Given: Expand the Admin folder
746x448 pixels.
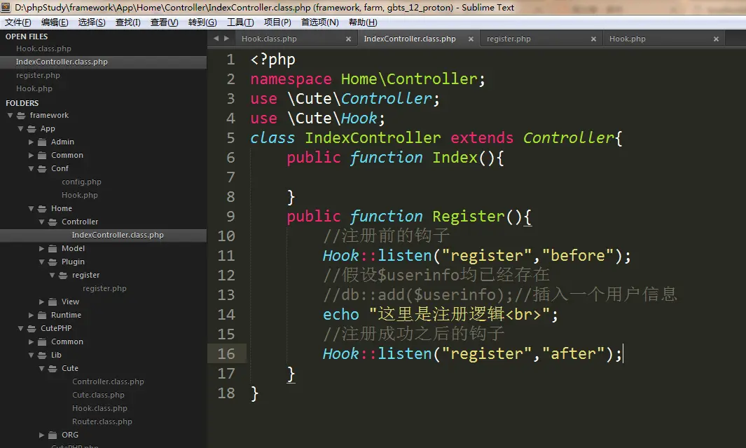Looking at the screenshot, I should click(x=31, y=142).
